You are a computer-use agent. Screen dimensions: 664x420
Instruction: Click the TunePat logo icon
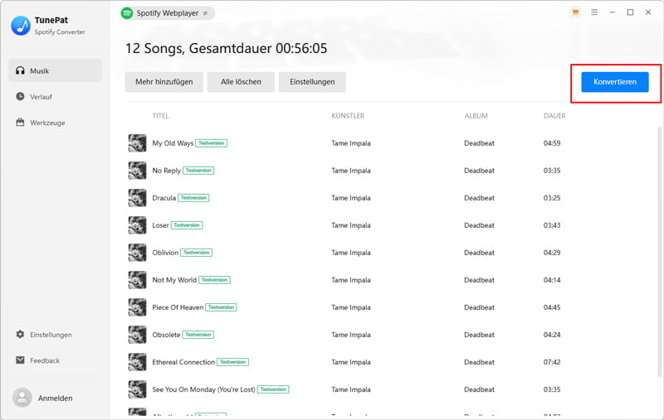pyautogui.click(x=21, y=26)
